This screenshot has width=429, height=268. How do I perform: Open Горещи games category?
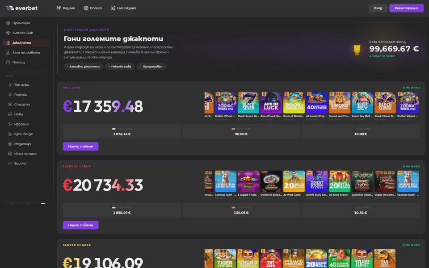pyautogui.click(x=21, y=95)
